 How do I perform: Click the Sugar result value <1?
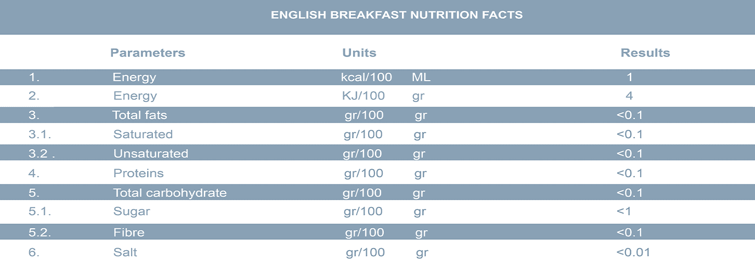pos(623,212)
